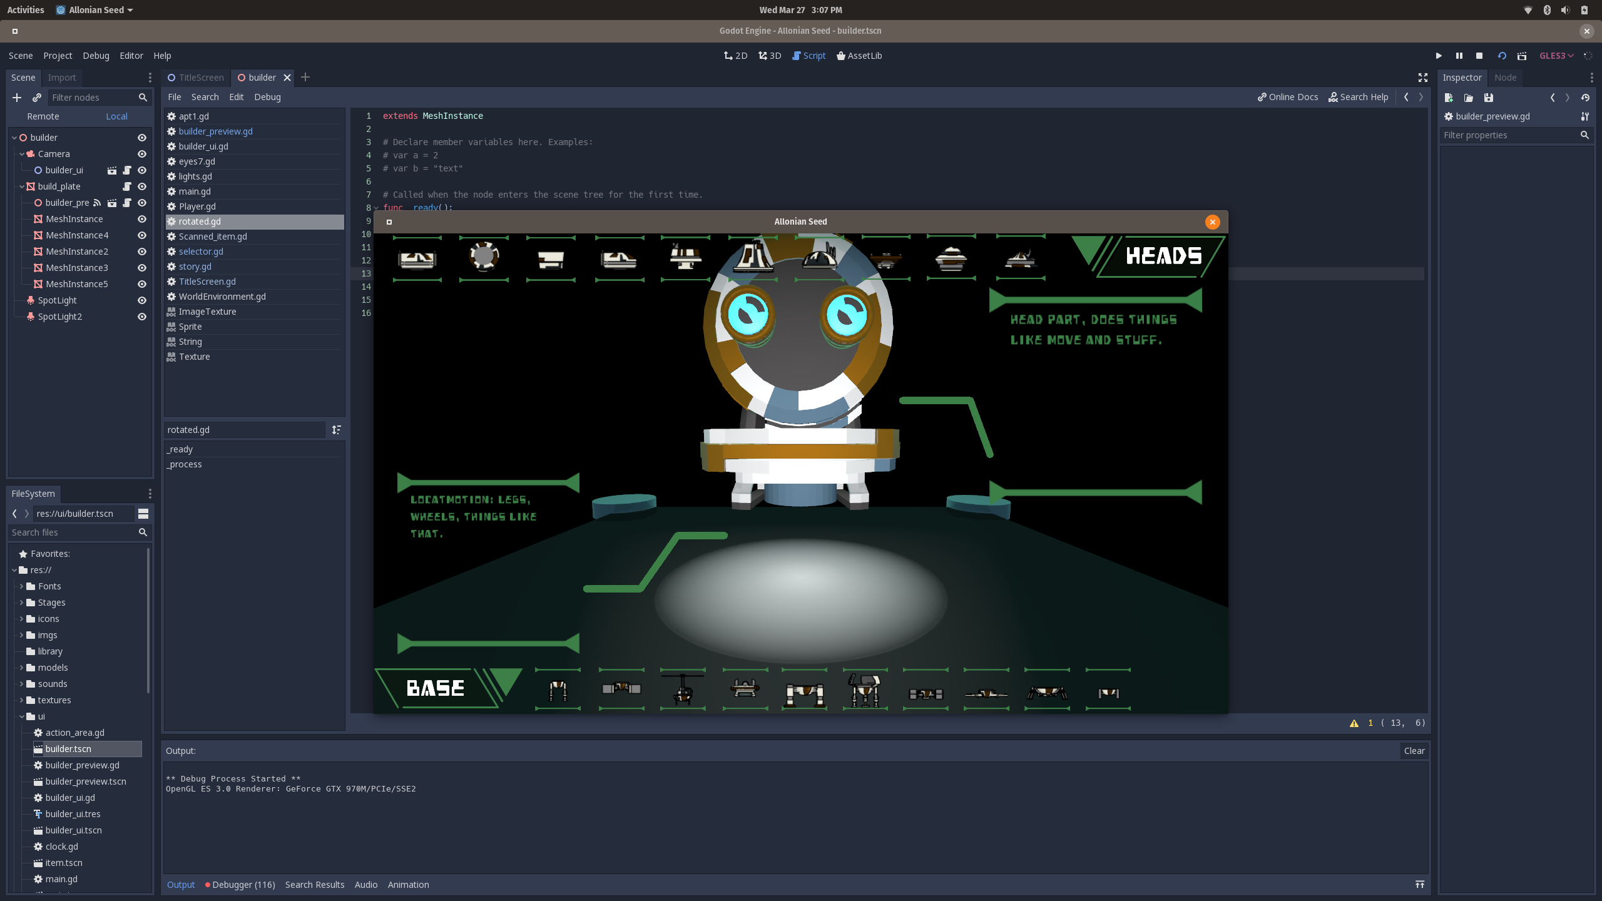Screen dimensions: 1602x901
Task: Expand the models folder
Action: tap(22, 668)
